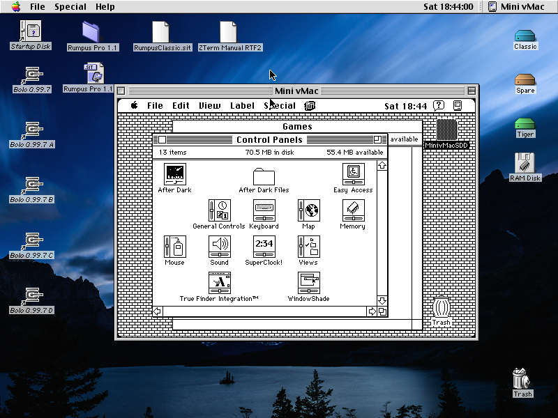Click the host menu bar clock
Image resolution: width=558 pixels, height=418 pixels.
[x=448, y=7]
